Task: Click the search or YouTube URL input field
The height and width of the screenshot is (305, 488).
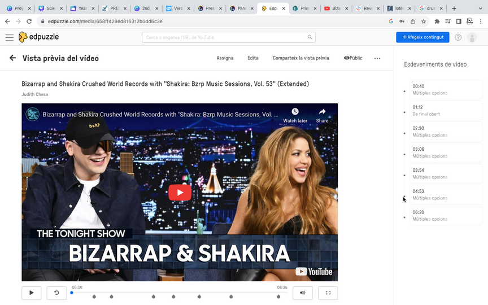Action: (x=228, y=37)
